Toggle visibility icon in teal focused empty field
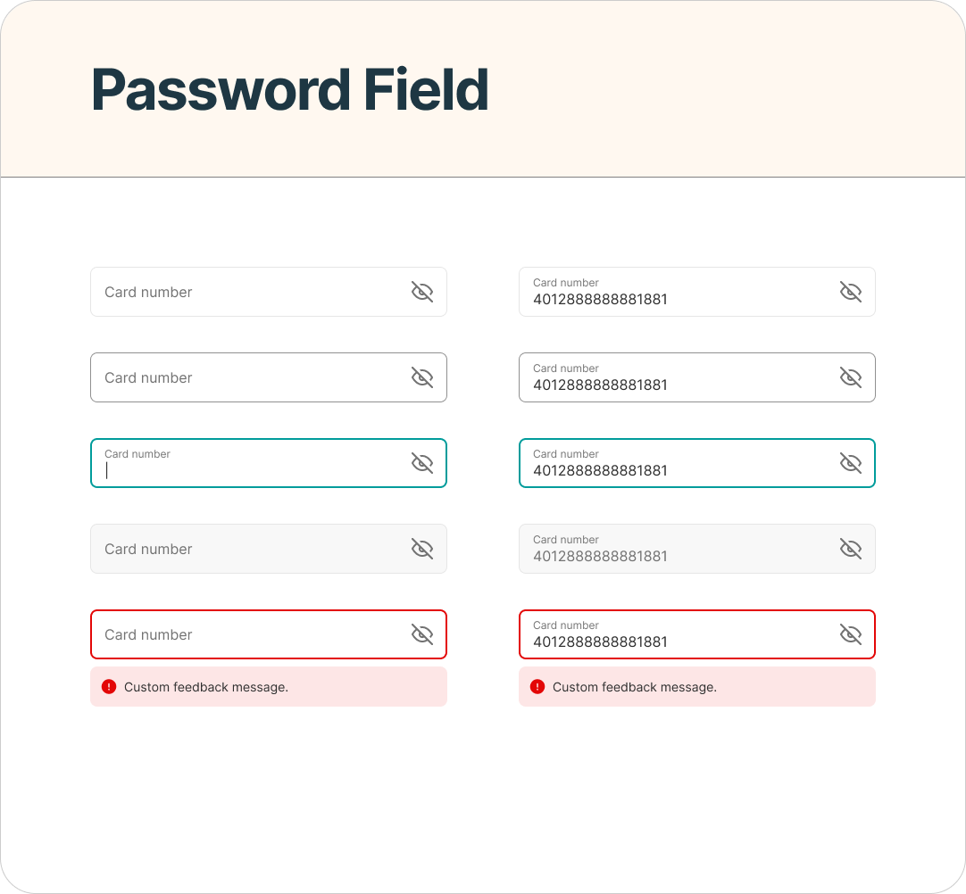The width and height of the screenshot is (966, 894). tap(422, 463)
